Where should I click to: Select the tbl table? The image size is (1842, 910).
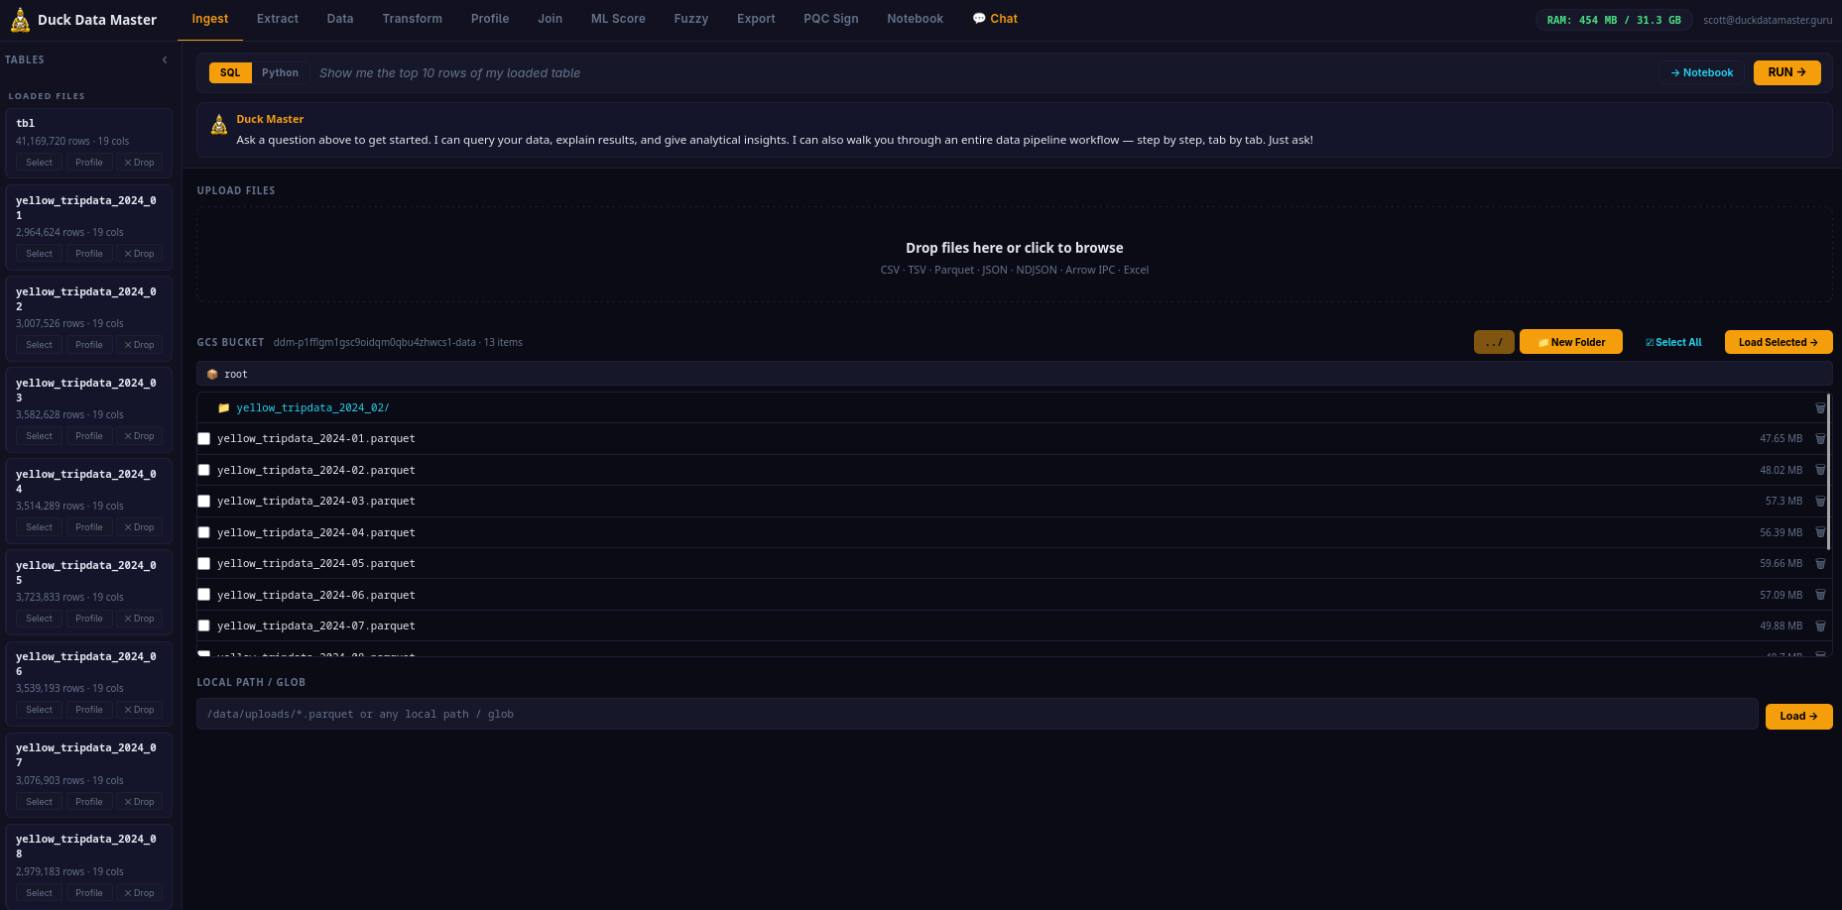click(x=40, y=163)
